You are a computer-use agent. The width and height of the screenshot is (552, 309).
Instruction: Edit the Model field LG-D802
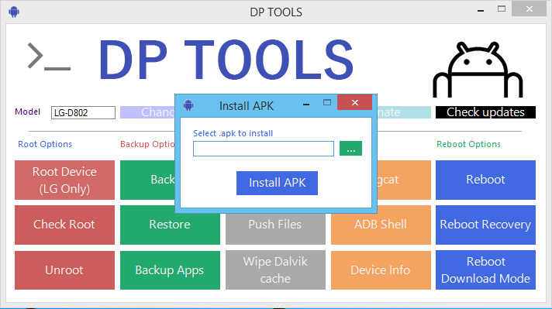[83, 113]
